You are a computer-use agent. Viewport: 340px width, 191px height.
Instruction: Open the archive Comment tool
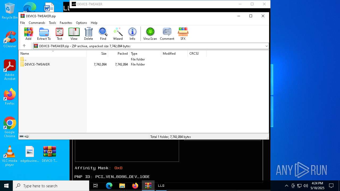[x=167, y=34]
